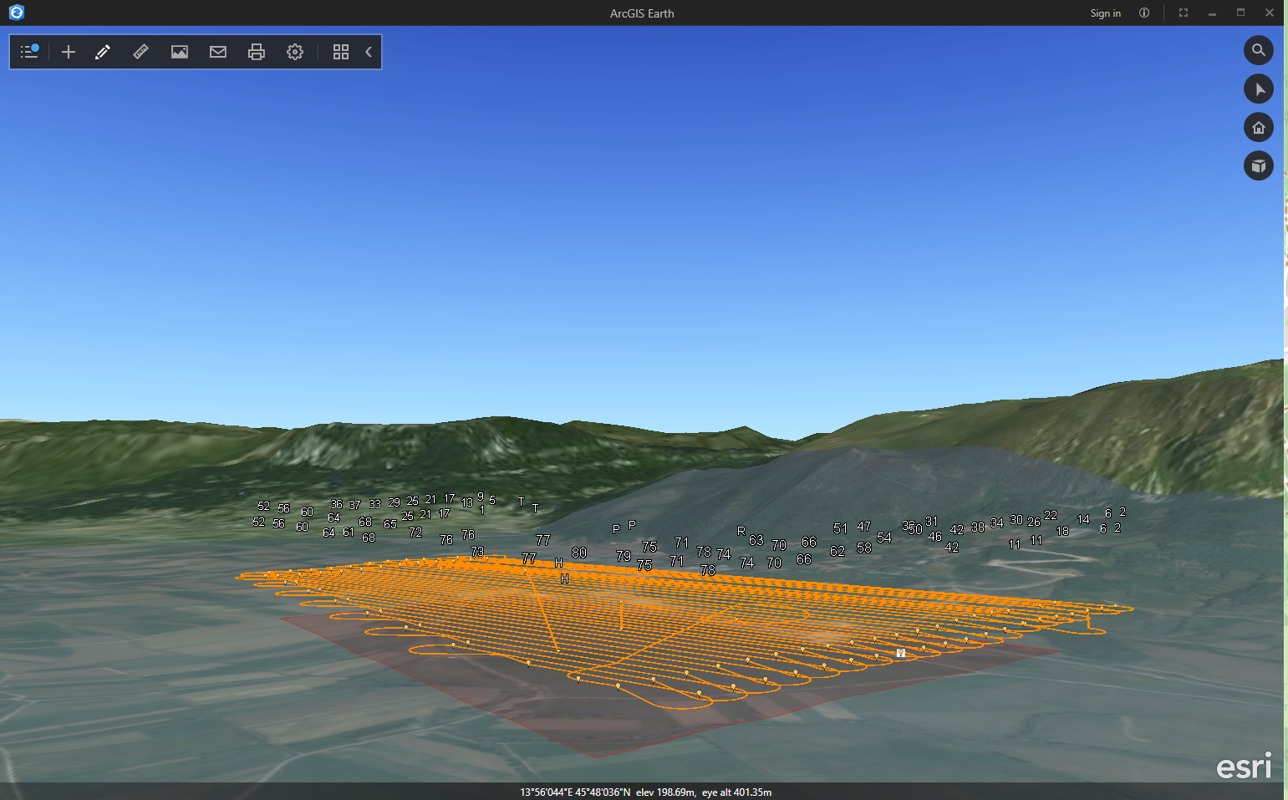
Task: Collapse the toolbar with the chevron
Action: pyautogui.click(x=369, y=52)
